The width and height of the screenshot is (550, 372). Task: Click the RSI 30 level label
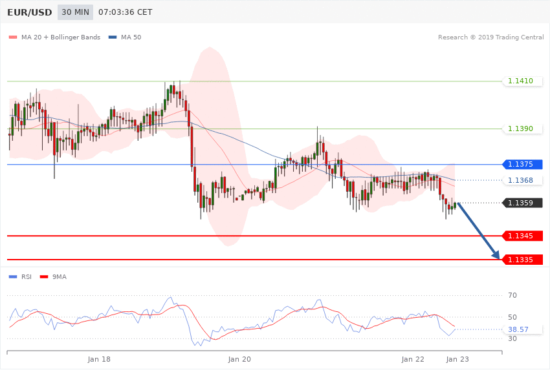pos(512,339)
